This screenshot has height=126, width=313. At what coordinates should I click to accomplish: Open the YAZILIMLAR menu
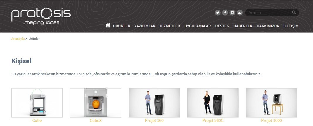click(x=145, y=26)
